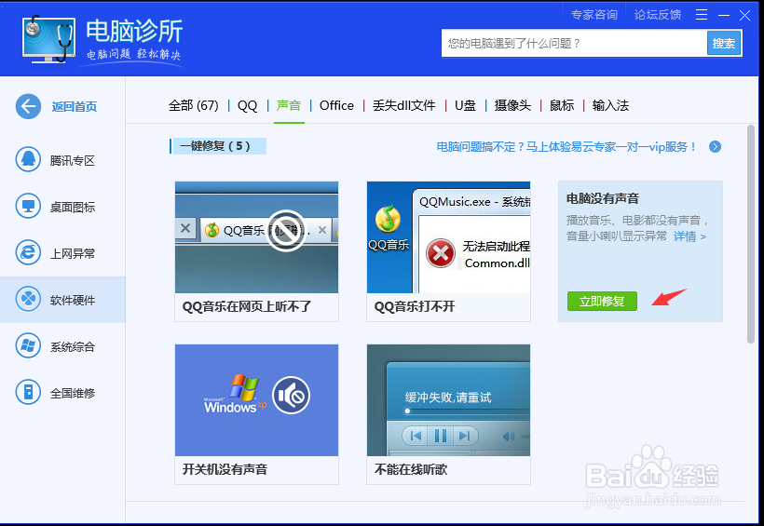Image resolution: width=764 pixels, height=526 pixels.
Task: Click the 系统综合 label
Action: click(x=72, y=346)
